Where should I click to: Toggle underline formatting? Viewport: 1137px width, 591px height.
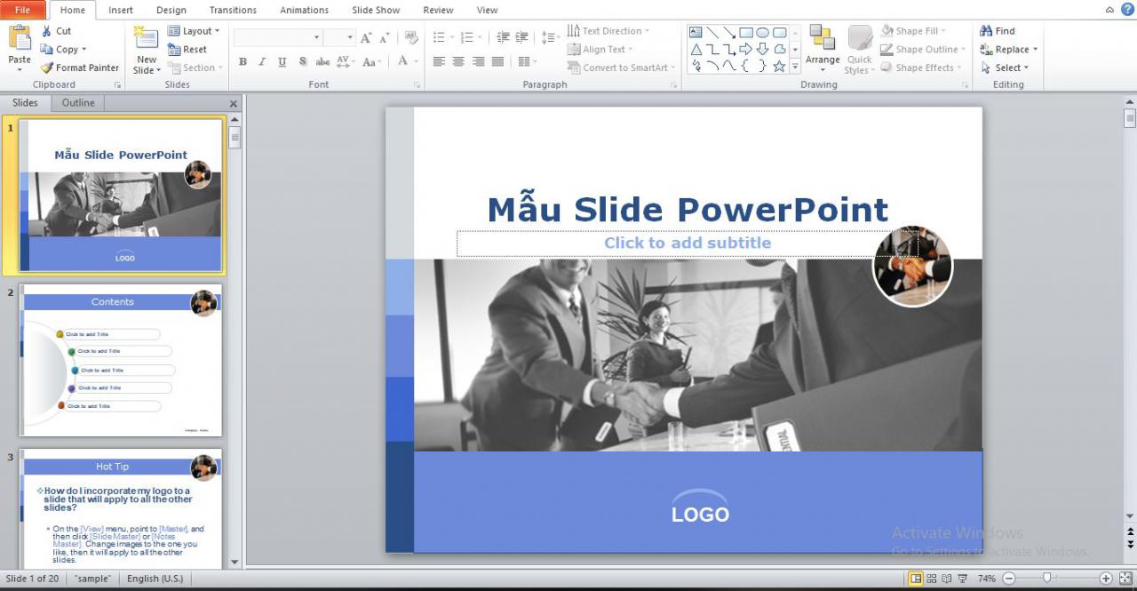pos(282,61)
